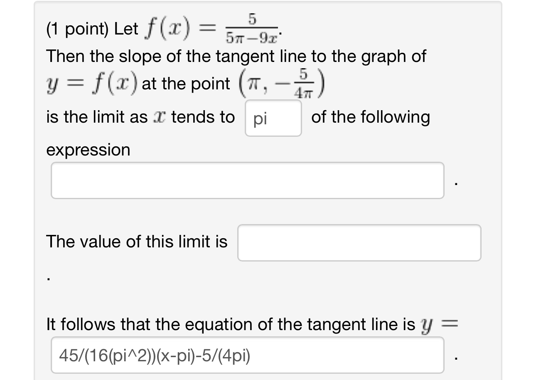536x380 pixels.
Task: Click the phrase is the limit as x tends to
Action: [141, 117]
